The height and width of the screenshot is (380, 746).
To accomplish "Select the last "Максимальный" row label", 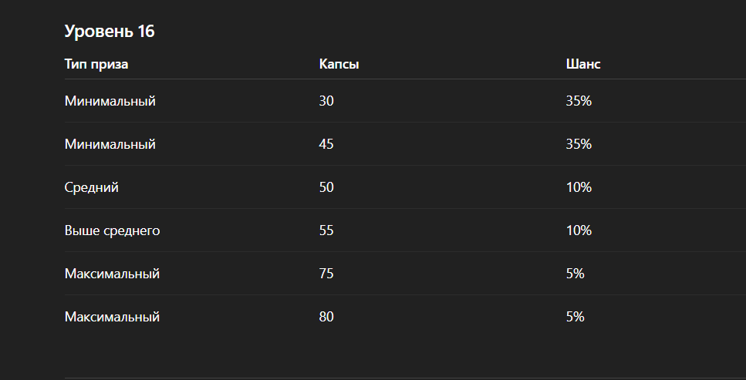I will click(113, 317).
